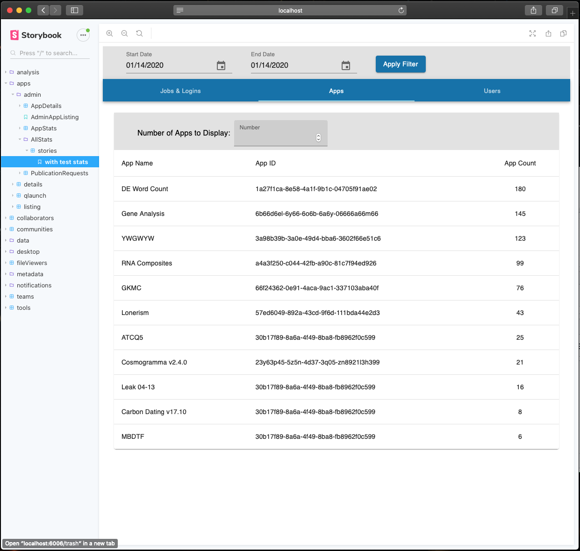Switch to the Jobs & Logins tab
This screenshot has height=551, width=580.
180,91
